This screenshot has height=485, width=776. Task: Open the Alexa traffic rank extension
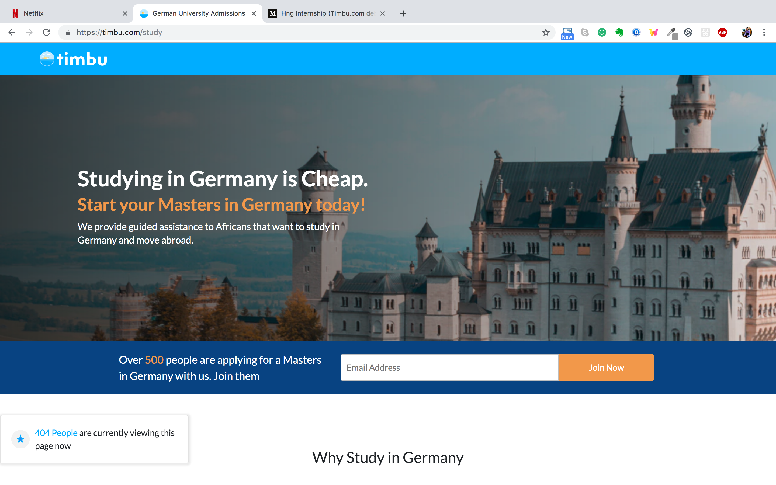point(636,32)
